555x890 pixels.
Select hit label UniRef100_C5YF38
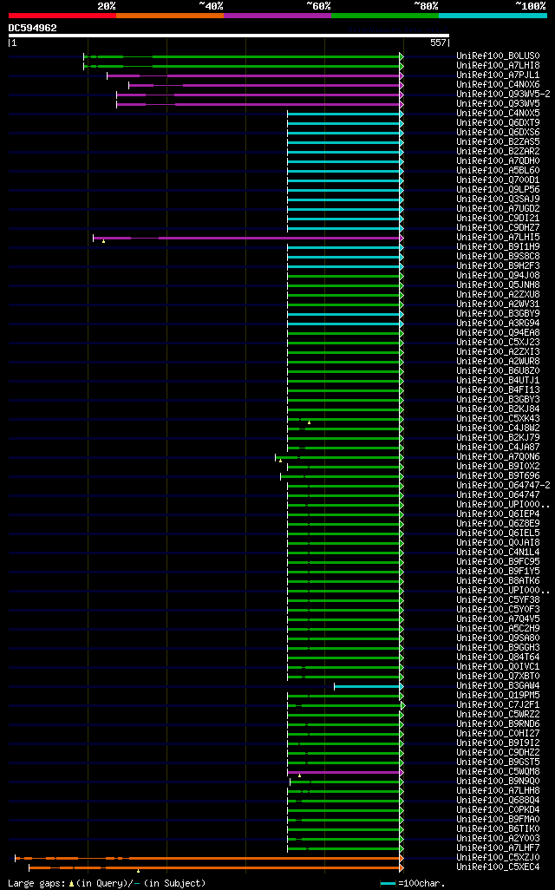click(x=499, y=600)
